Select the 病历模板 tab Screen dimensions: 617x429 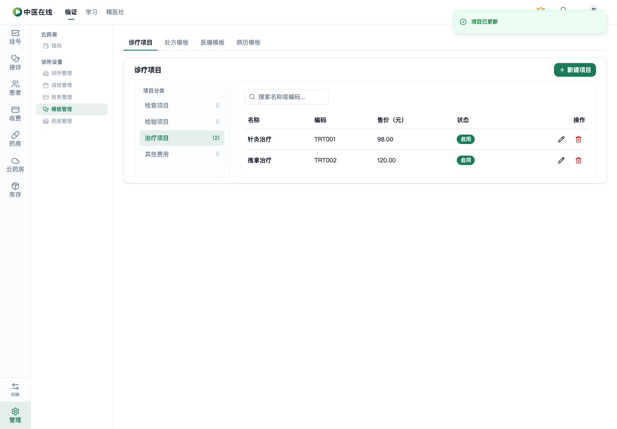click(249, 42)
